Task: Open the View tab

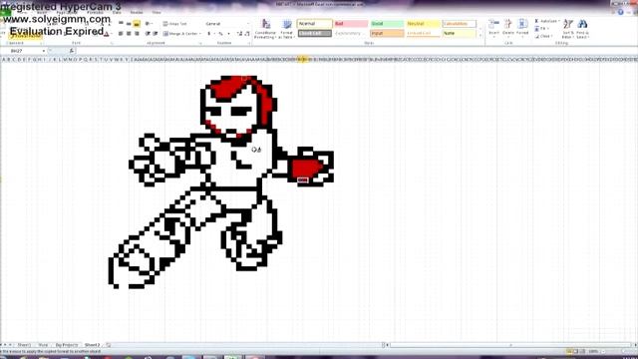Action: 157,13
